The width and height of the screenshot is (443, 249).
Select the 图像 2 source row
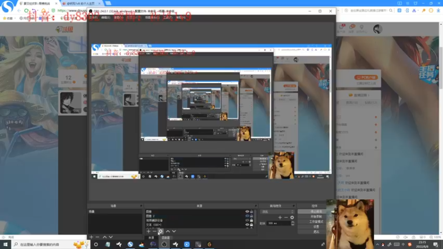pyautogui.click(x=195, y=216)
